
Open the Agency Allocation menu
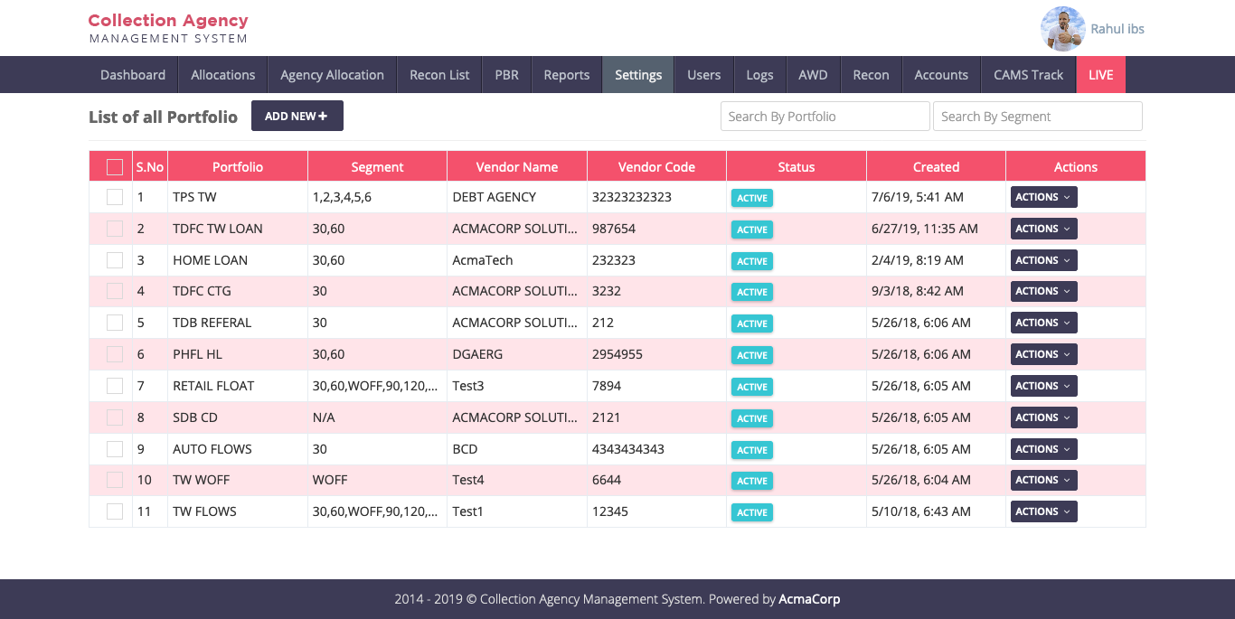332,75
